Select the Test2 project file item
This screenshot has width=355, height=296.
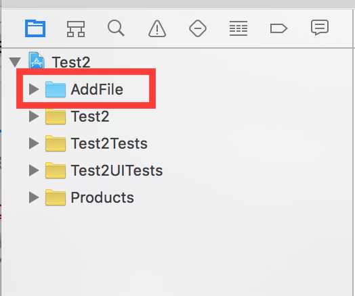60,62
